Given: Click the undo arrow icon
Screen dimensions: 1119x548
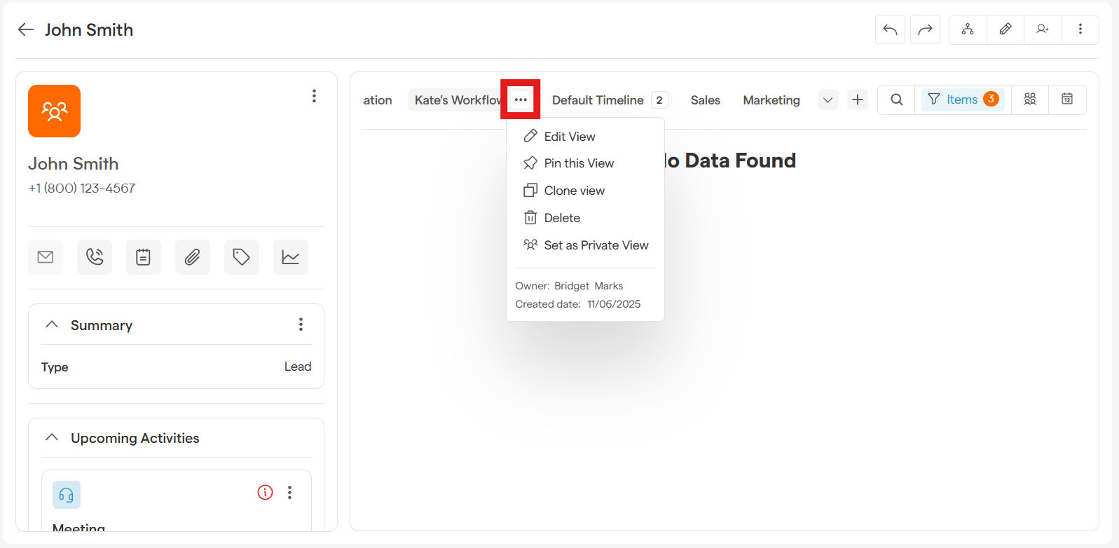Looking at the screenshot, I should pyautogui.click(x=890, y=29).
